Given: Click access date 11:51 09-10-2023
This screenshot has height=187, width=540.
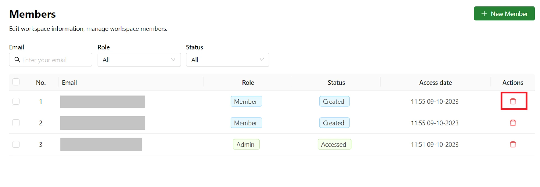Looking at the screenshot, I should (435, 144).
